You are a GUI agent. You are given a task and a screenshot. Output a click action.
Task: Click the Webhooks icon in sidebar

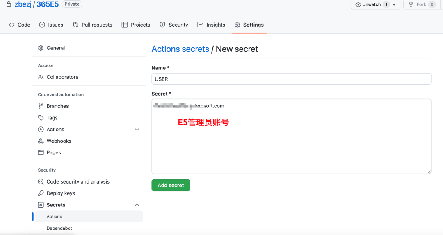coord(41,141)
